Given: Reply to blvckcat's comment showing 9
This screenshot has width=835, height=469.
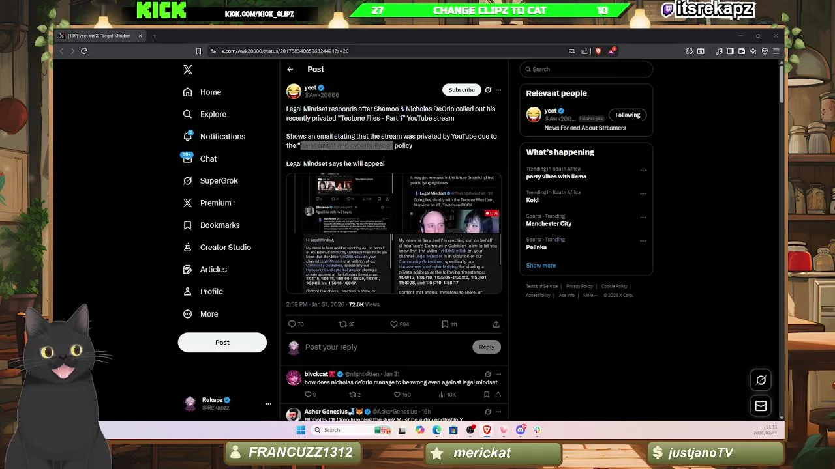Looking at the screenshot, I should point(311,394).
